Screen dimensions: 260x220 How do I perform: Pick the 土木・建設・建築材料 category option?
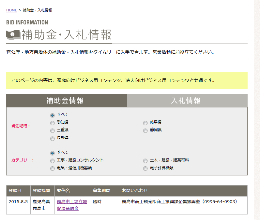click(145, 161)
